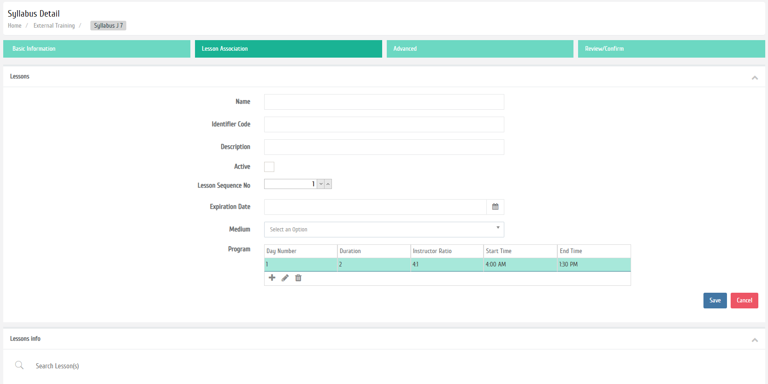Click the plus icon to add program row
768x384 pixels.
click(x=272, y=278)
